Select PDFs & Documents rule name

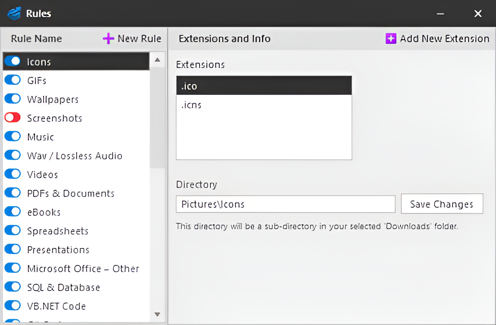pos(70,193)
